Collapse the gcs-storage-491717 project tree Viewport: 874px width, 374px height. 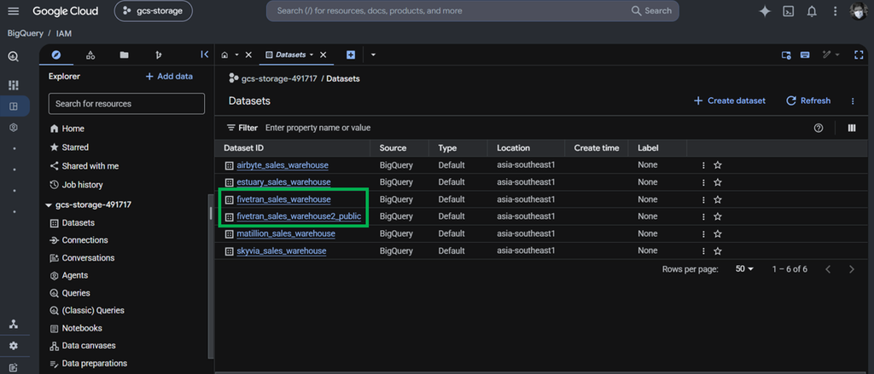coord(49,205)
